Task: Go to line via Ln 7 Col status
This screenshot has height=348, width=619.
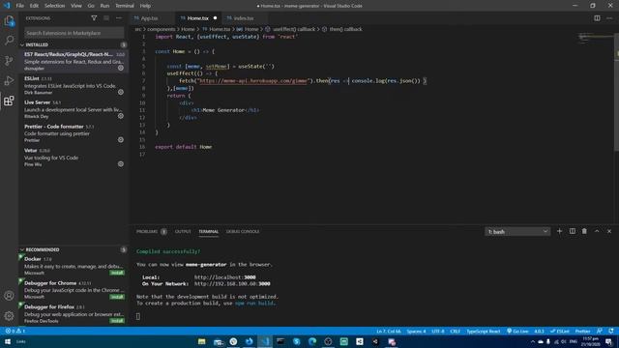Action: point(389,331)
